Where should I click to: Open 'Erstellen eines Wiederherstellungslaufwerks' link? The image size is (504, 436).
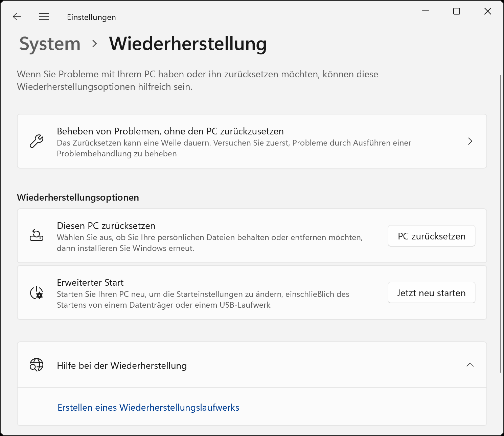[148, 408]
